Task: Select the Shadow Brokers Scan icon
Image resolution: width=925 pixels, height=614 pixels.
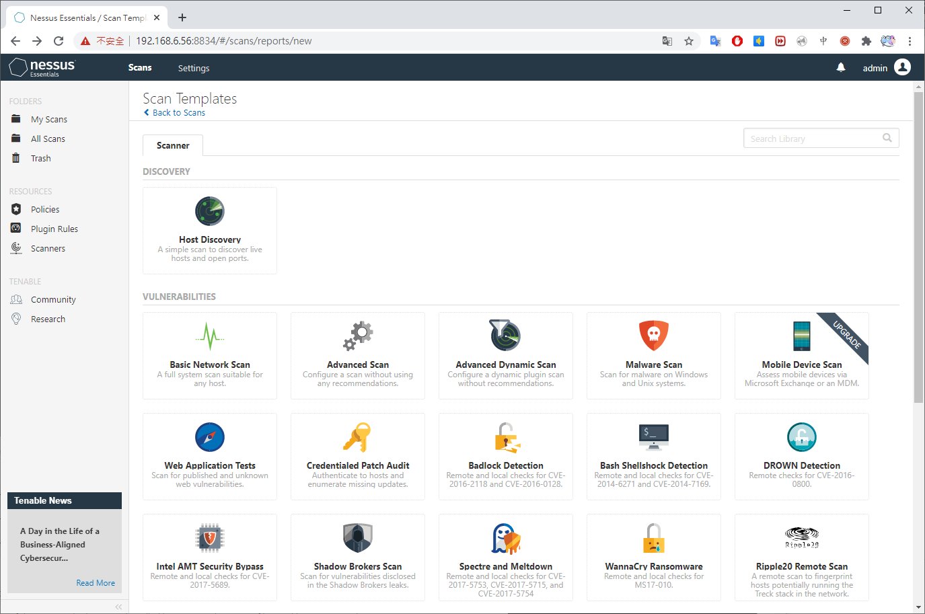Action: [x=357, y=538]
